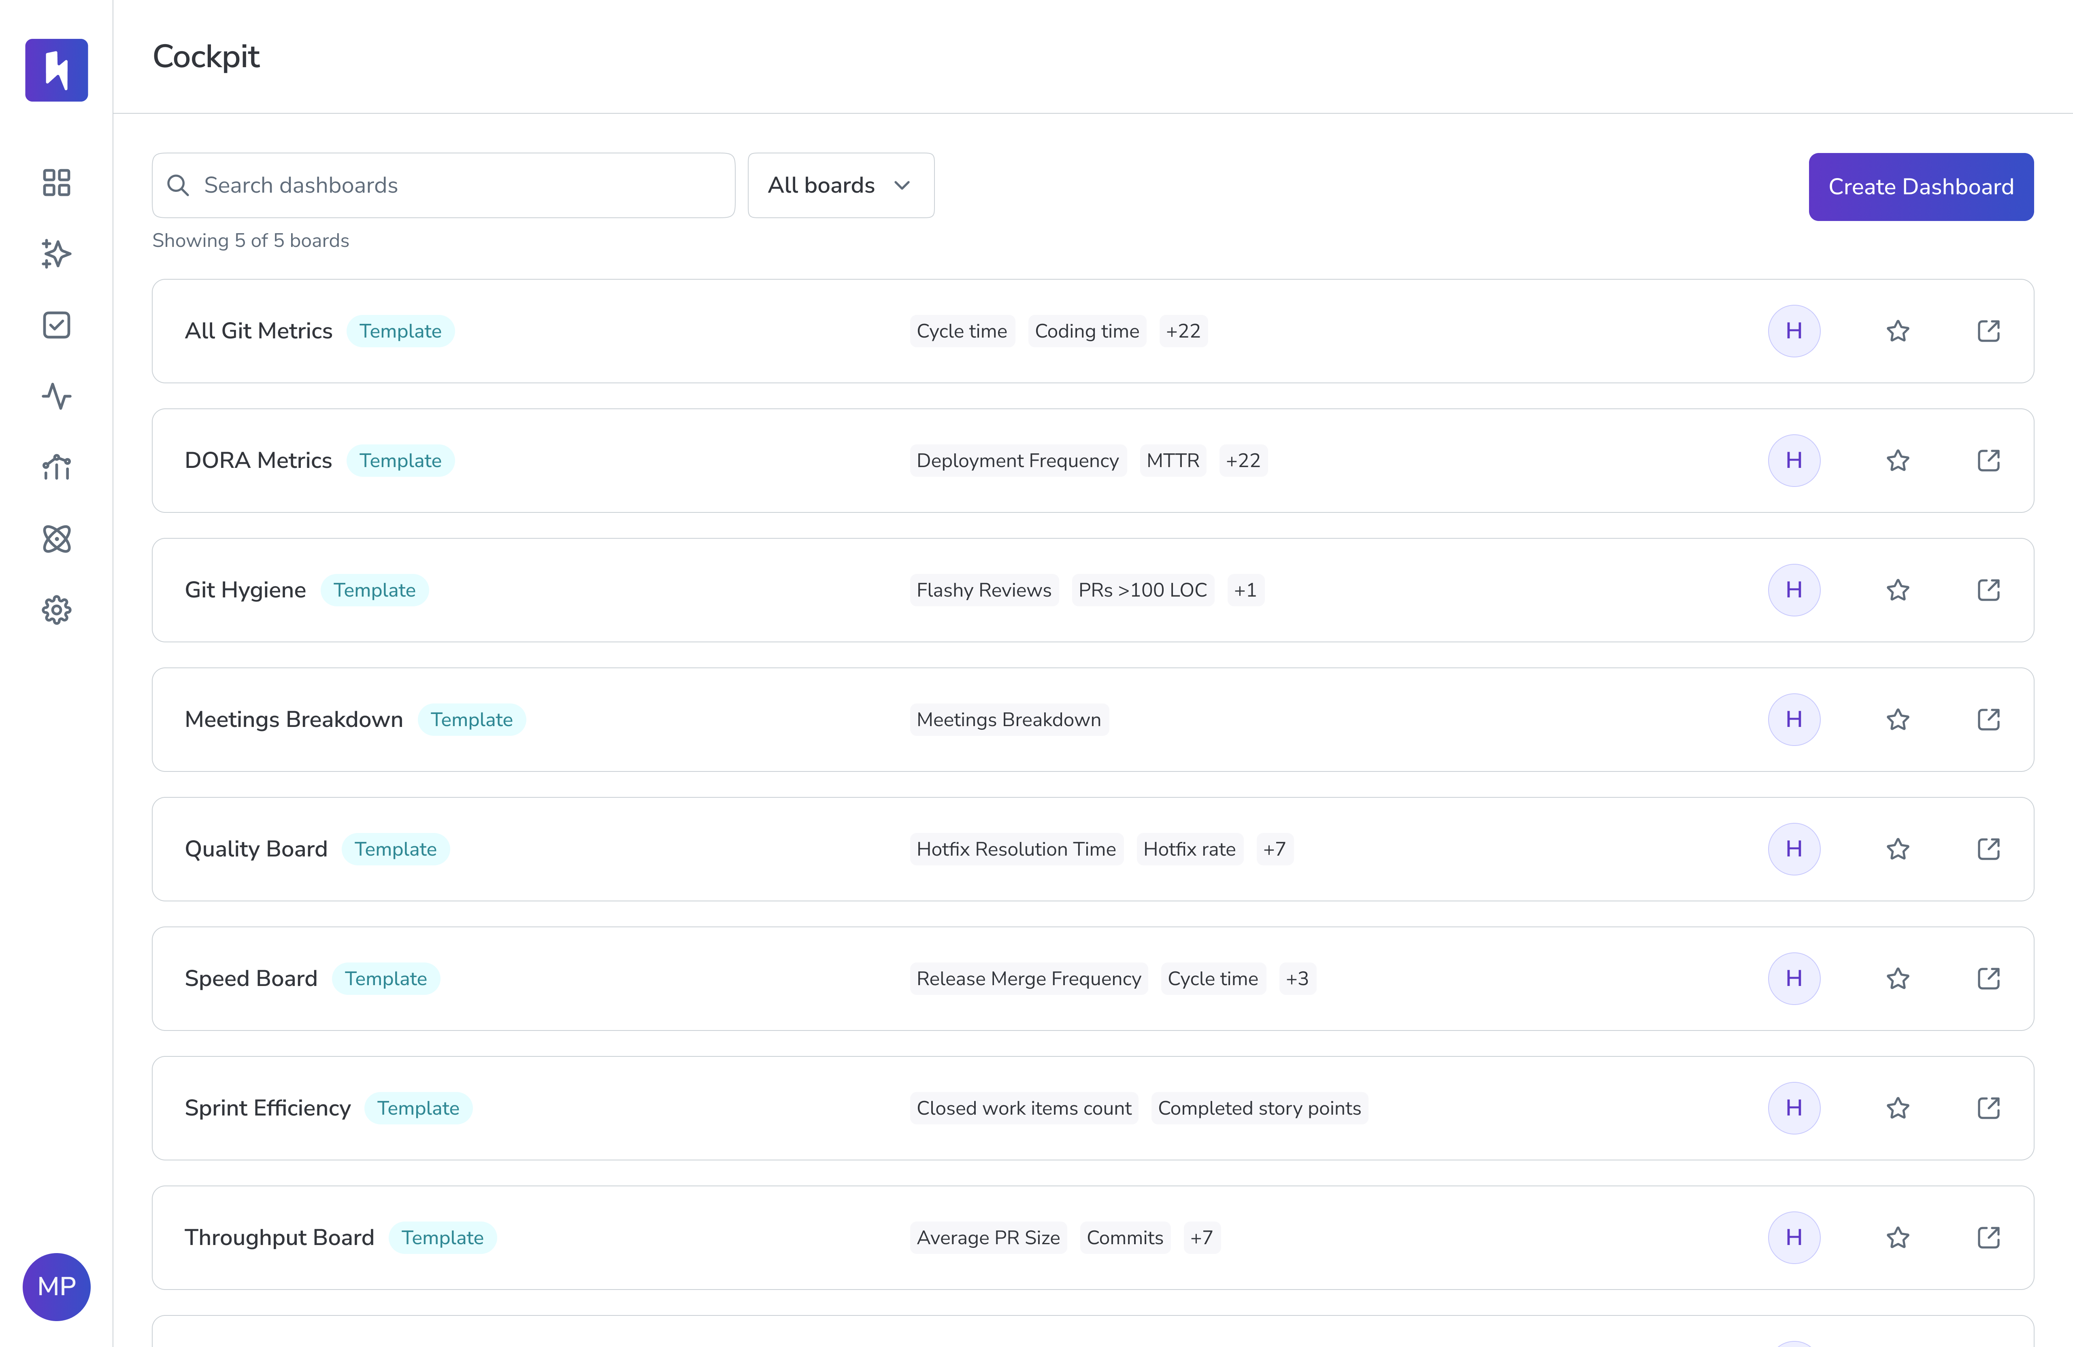Open the dashboards grid icon in sidebar

(57, 183)
